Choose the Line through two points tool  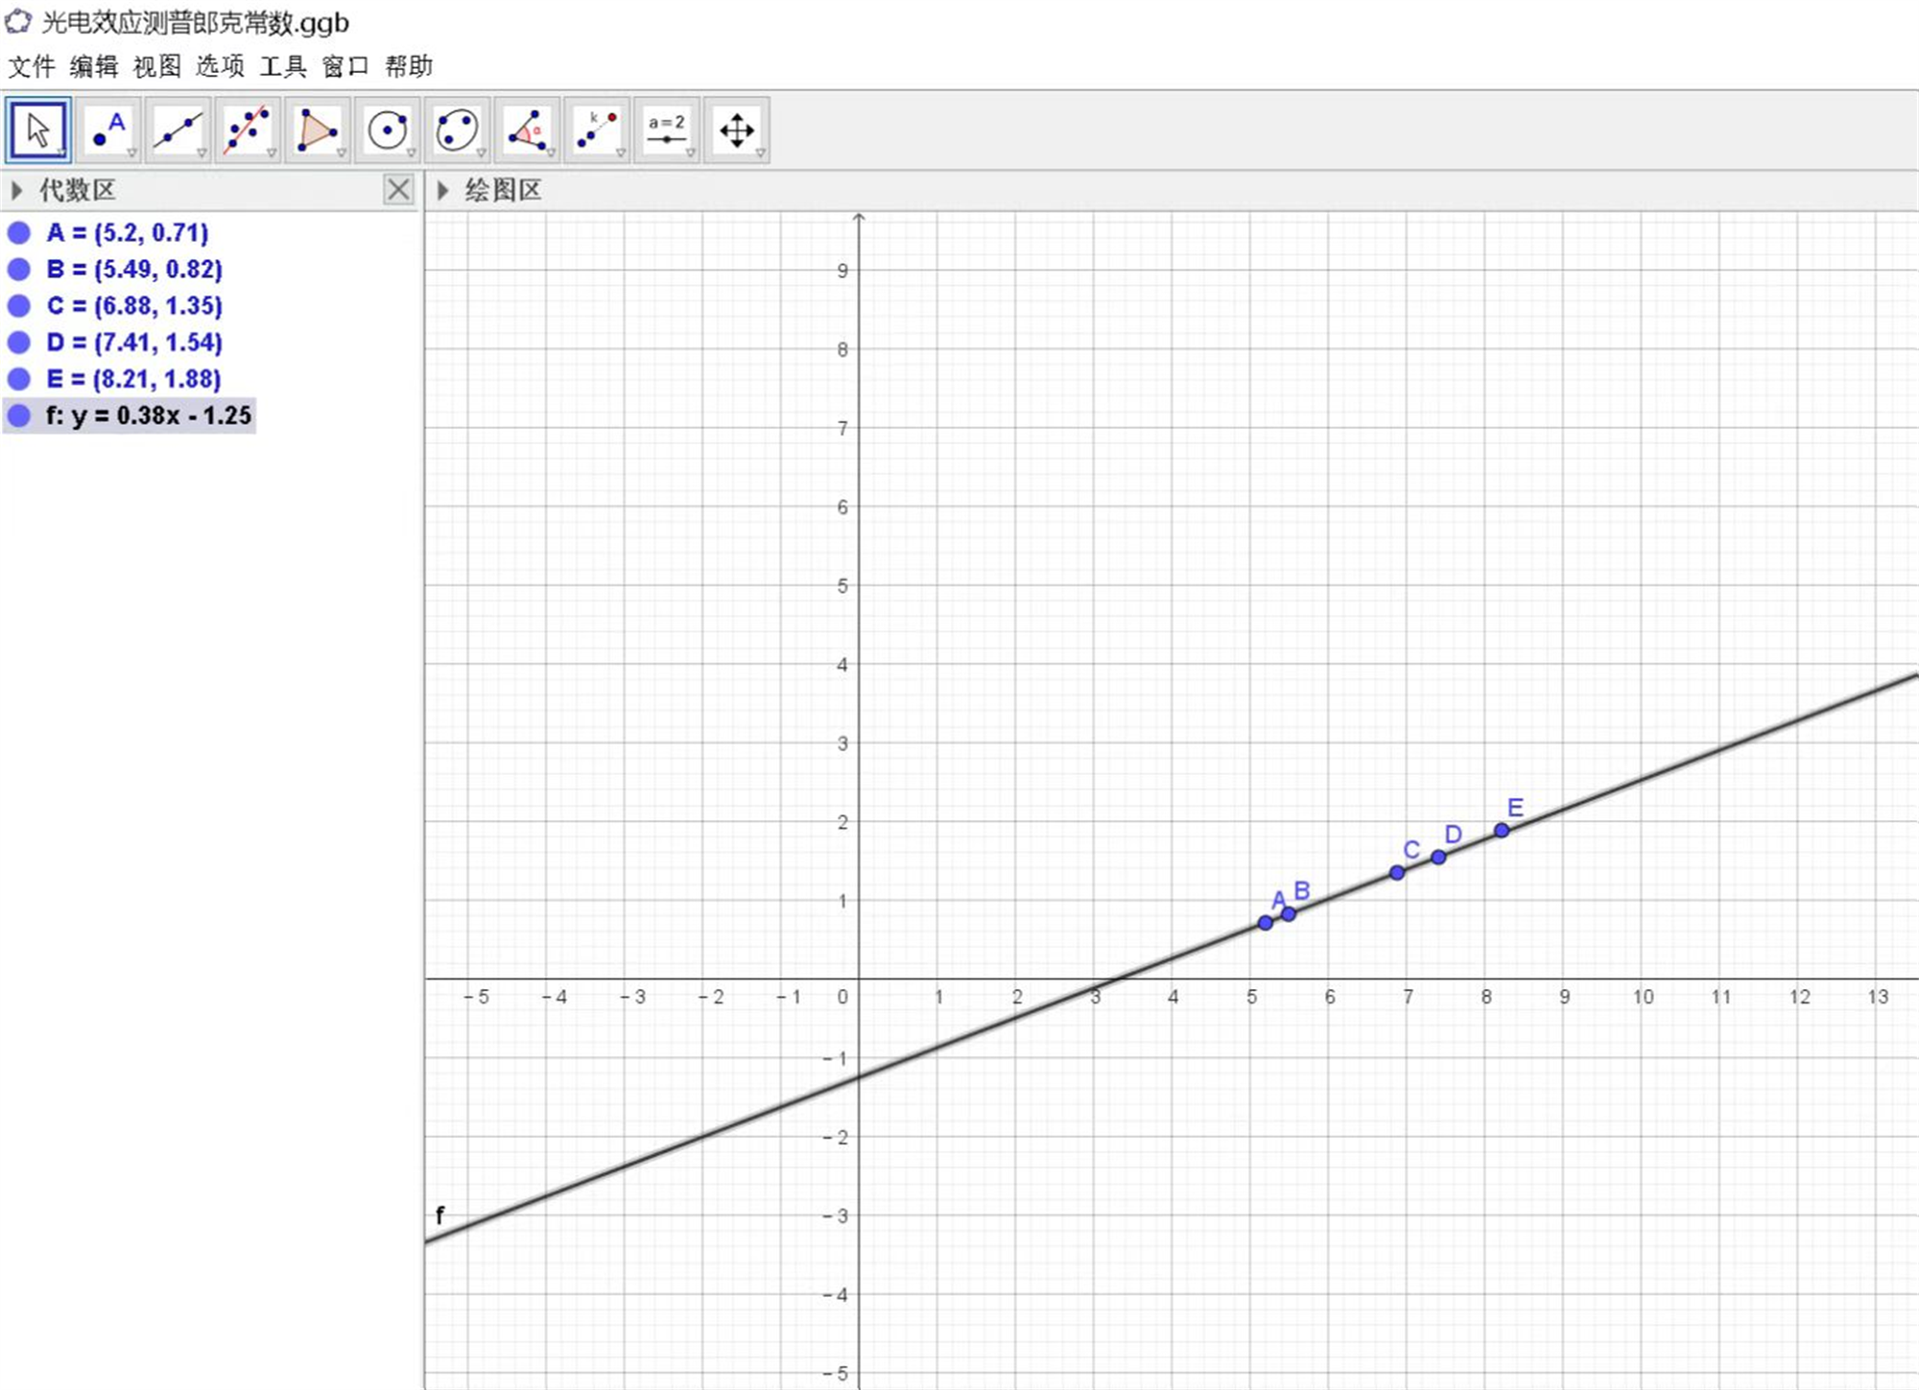coord(178,130)
